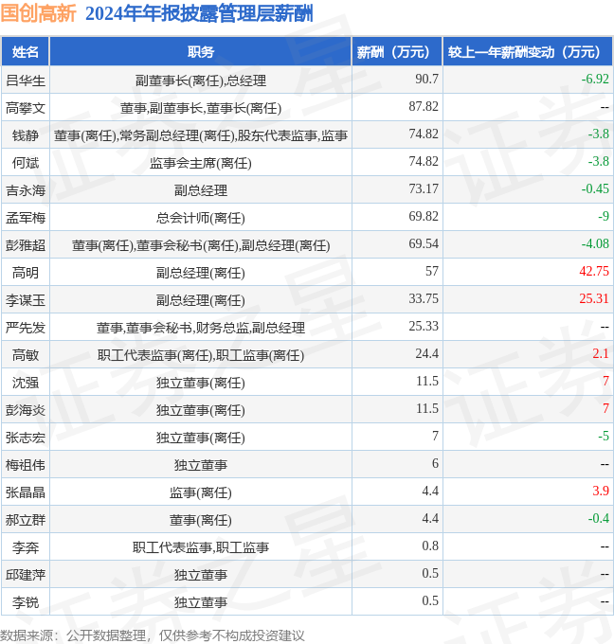Select the name 吉永海
Image resolution: width=614 pixels, height=644 pixels.
tap(25, 190)
